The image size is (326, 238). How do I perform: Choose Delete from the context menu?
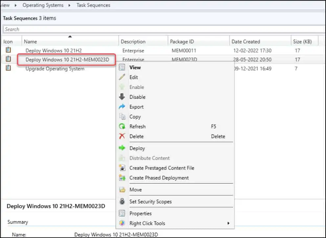click(x=175, y=136)
